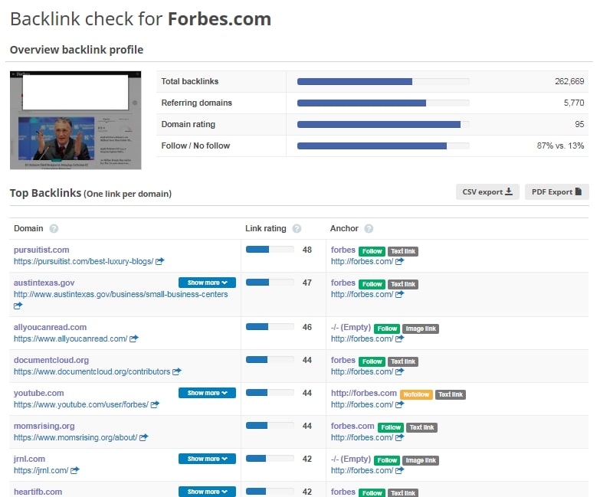
Task: Expand Show more for youtube.com
Action: [x=207, y=393]
